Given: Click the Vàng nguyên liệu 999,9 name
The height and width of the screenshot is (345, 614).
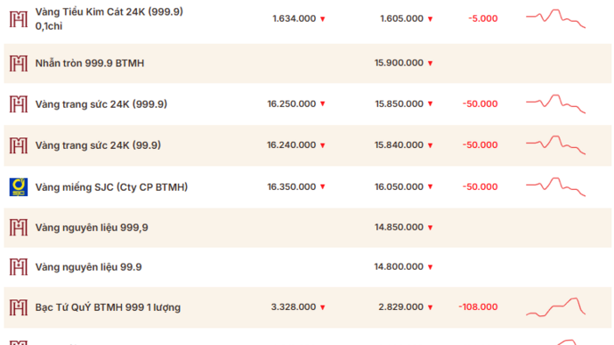Looking at the screenshot, I should coord(91,228).
